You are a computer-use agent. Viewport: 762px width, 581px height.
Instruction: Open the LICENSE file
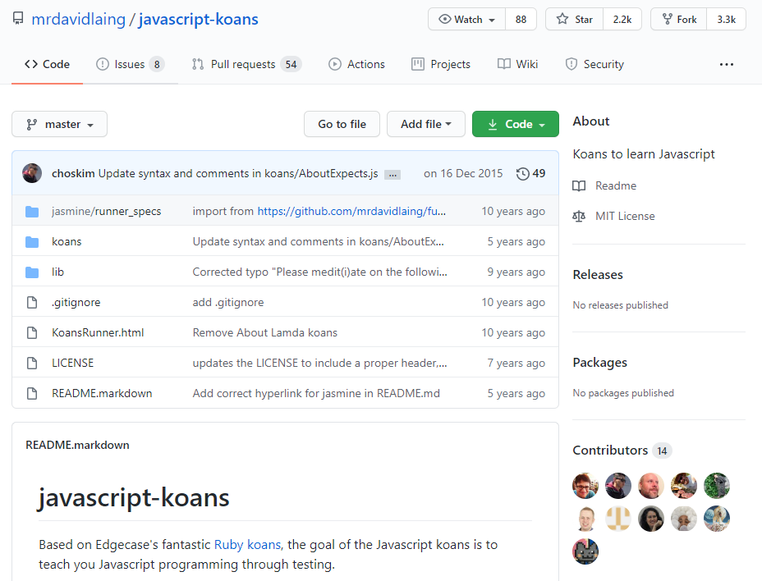(73, 363)
